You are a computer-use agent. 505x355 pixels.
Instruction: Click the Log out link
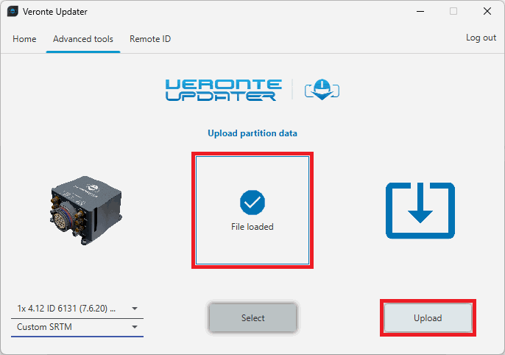(481, 38)
